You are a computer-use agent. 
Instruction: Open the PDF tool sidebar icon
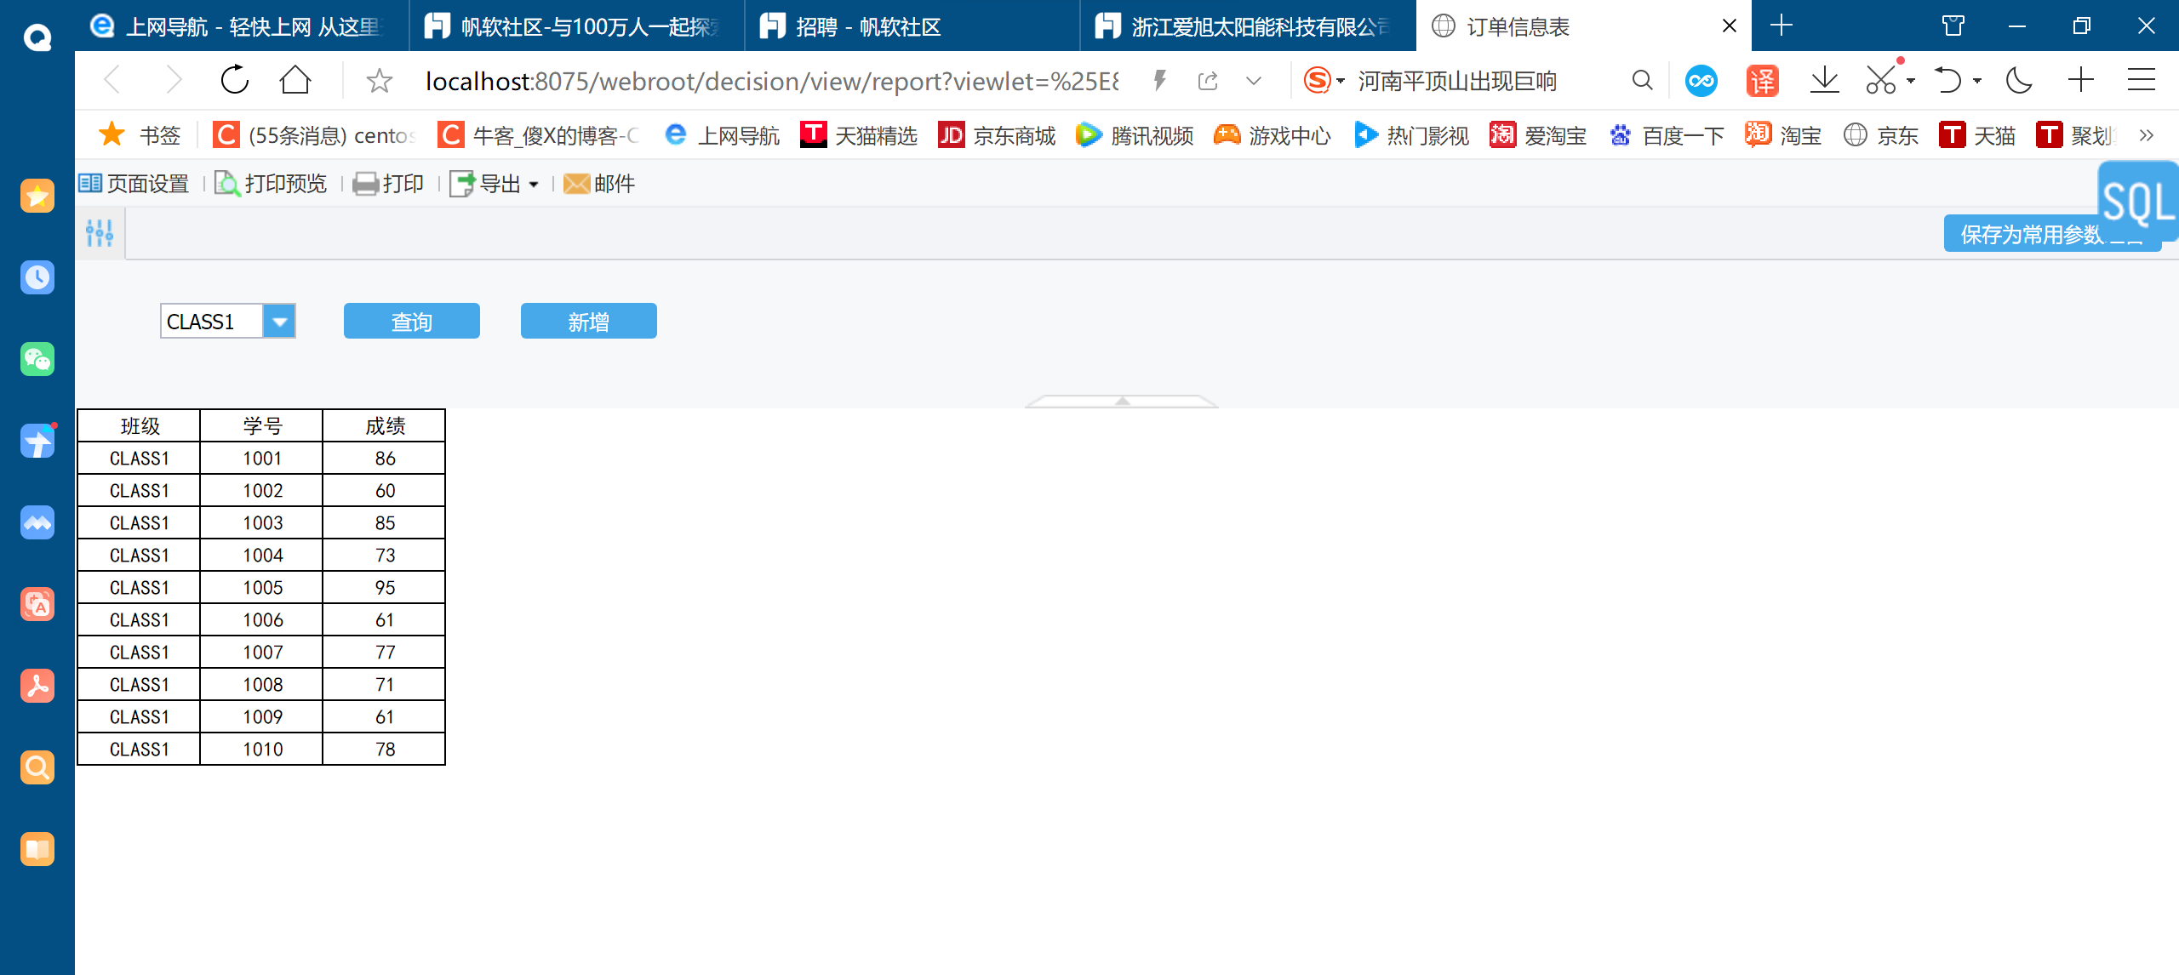click(37, 686)
